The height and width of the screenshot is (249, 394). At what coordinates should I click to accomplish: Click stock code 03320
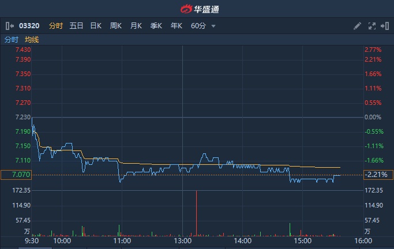29,26
